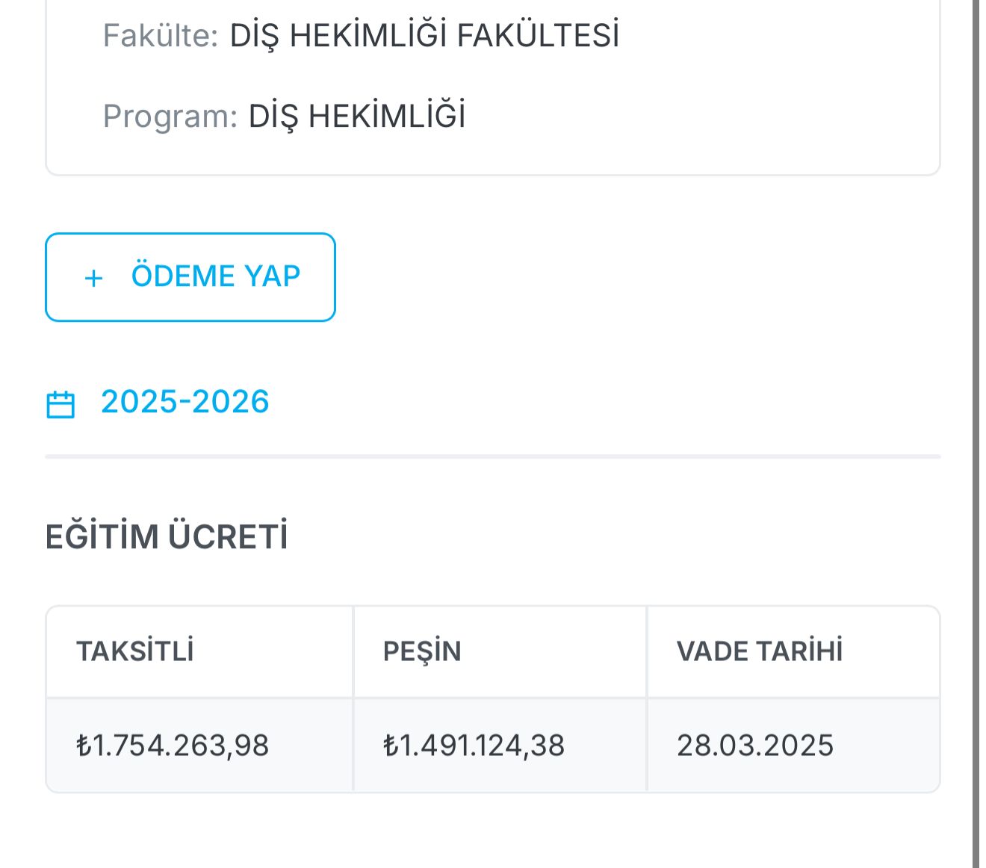Click the Turkish lira symbol in TAKSİTLİ cell
The image size is (986, 868).
click(83, 745)
